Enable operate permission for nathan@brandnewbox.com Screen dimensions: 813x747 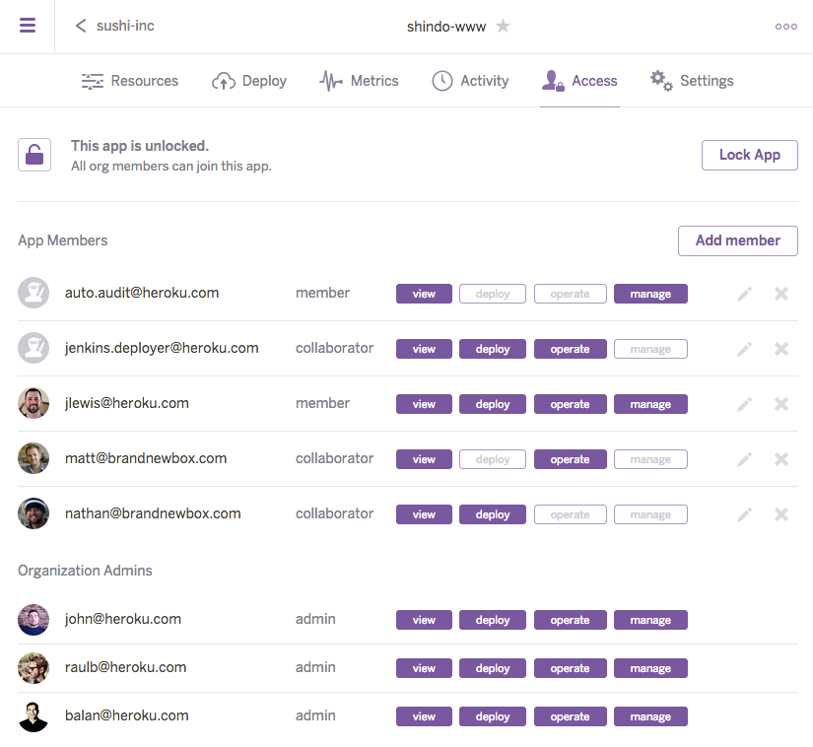pyautogui.click(x=570, y=514)
